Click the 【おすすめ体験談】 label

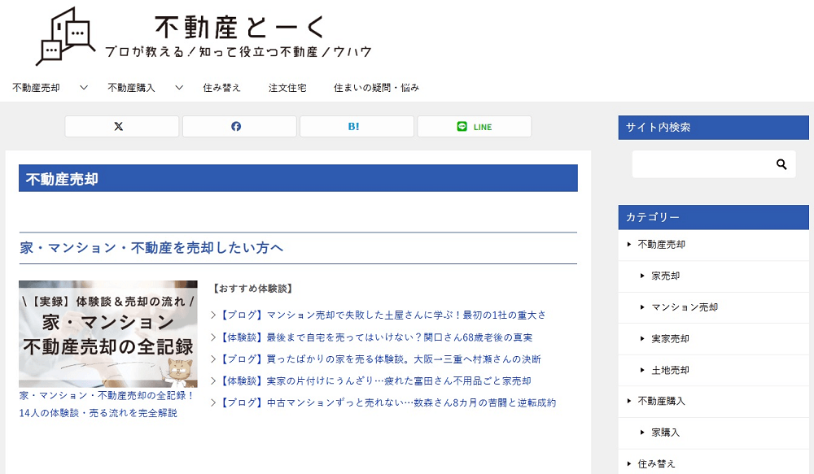[x=253, y=289]
